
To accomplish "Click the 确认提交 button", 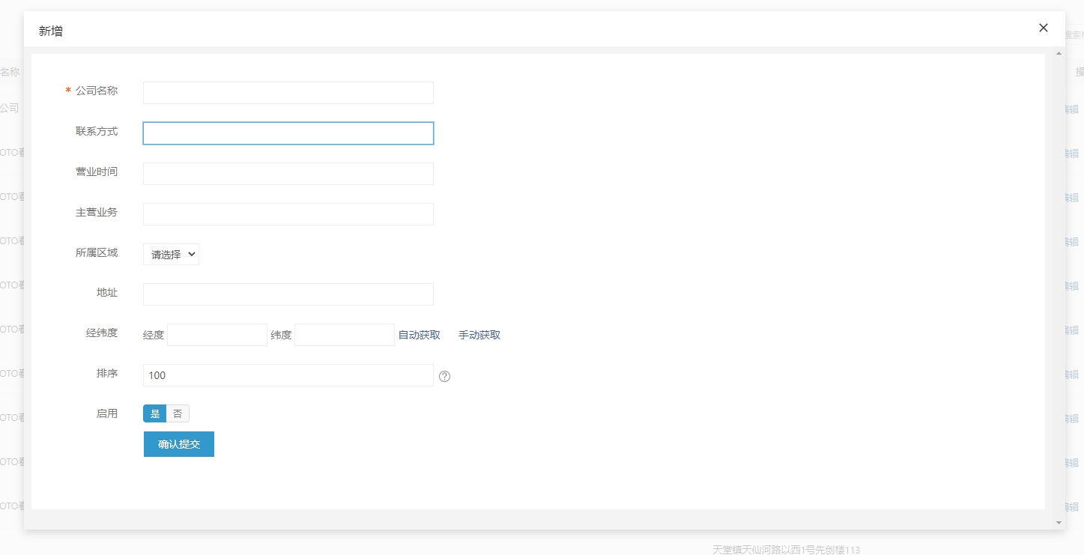I will point(179,444).
